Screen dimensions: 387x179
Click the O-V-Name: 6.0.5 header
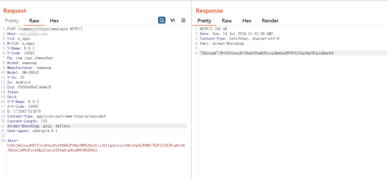pos(23,102)
